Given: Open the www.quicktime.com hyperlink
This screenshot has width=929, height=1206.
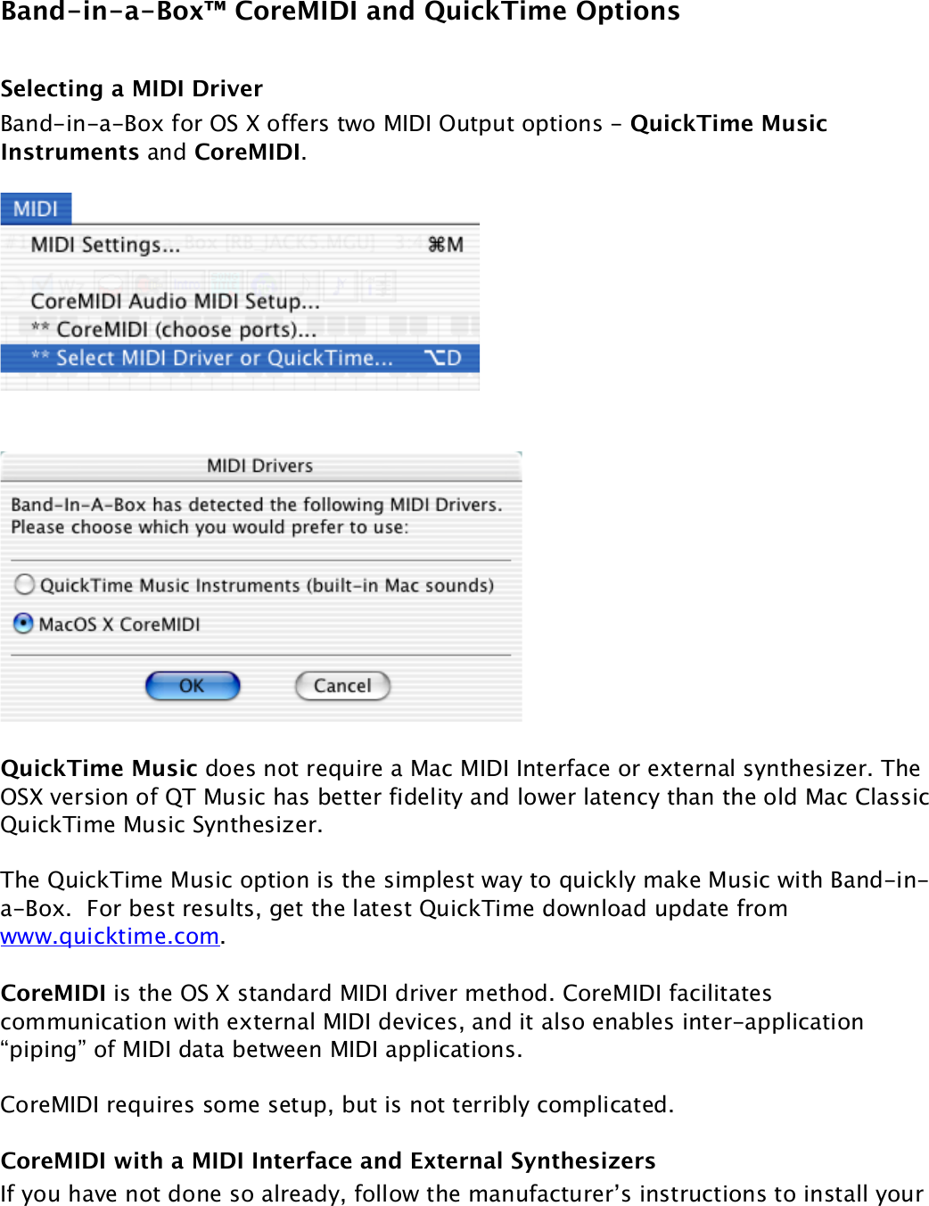Looking at the screenshot, I should coord(110,937).
